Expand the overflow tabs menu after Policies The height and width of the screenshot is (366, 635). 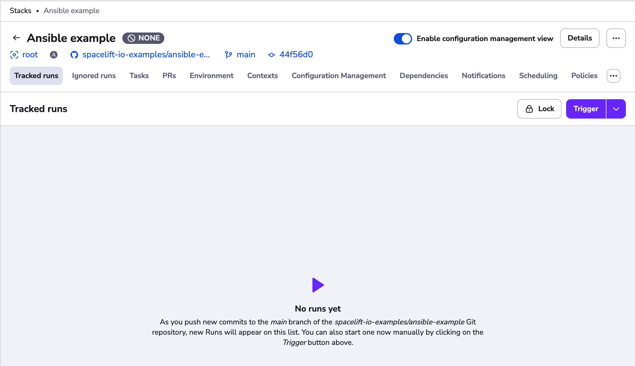click(613, 76)
